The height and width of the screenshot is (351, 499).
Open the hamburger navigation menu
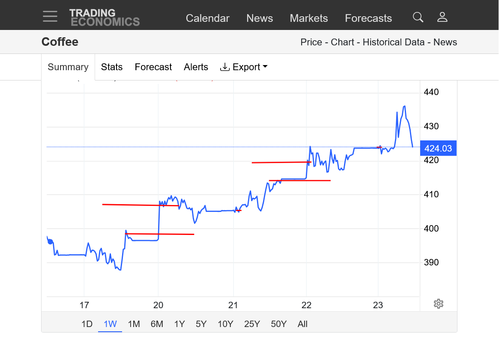(50, 17)
